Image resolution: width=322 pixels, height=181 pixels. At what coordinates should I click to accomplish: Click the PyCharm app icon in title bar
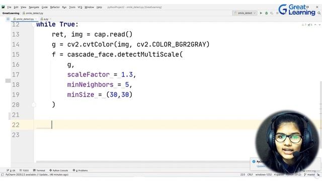(x=3, y=7)
